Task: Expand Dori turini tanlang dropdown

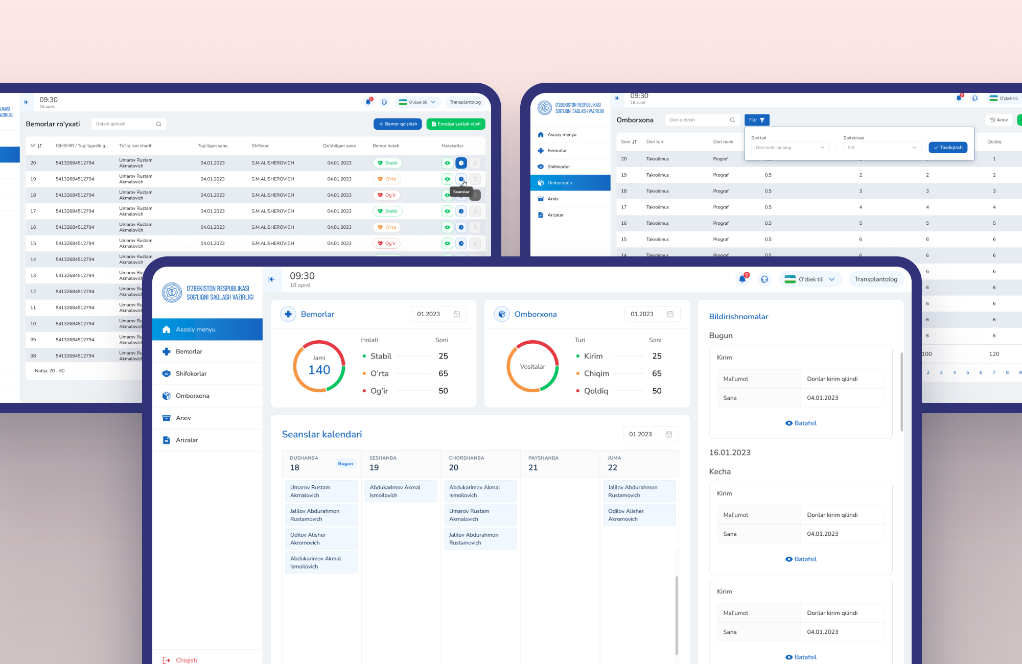Action: (x=790, y=148)
